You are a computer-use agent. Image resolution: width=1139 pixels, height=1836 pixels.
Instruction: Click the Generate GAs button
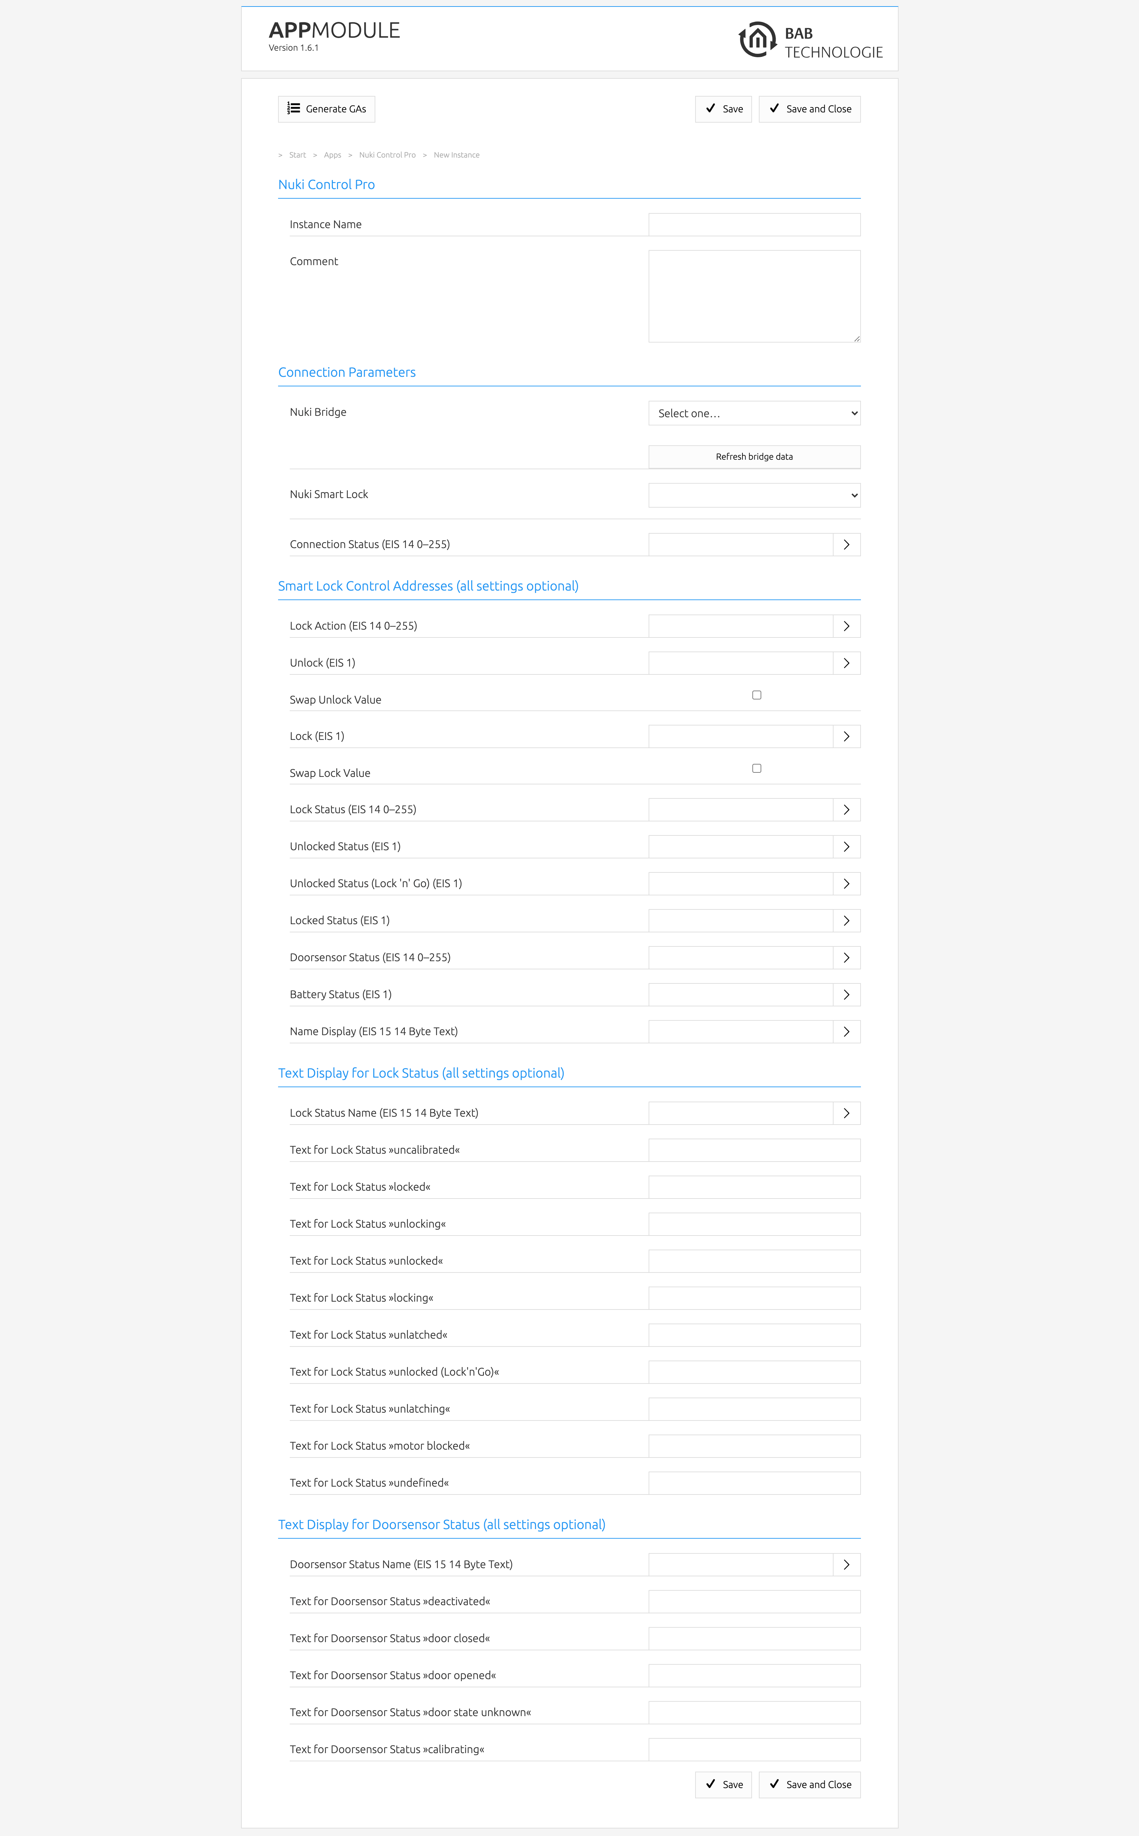[x=326, y=109]
